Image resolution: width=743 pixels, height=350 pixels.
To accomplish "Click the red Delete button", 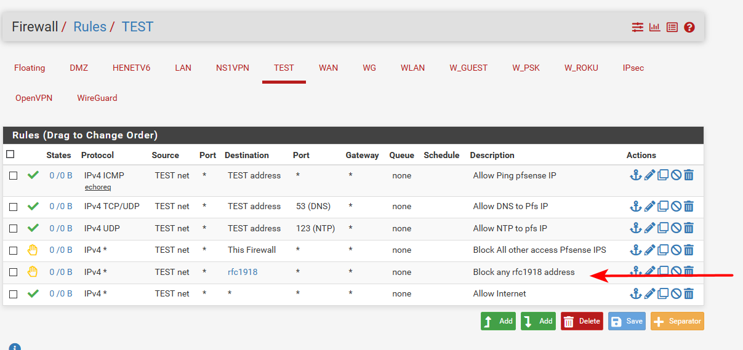I will tap(582, 321).
